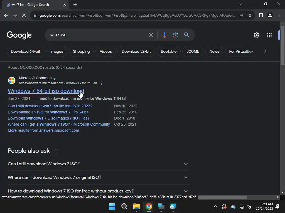Search by image with Google Lens
This screenshot has width=285, height=213.
click(175, 35)
